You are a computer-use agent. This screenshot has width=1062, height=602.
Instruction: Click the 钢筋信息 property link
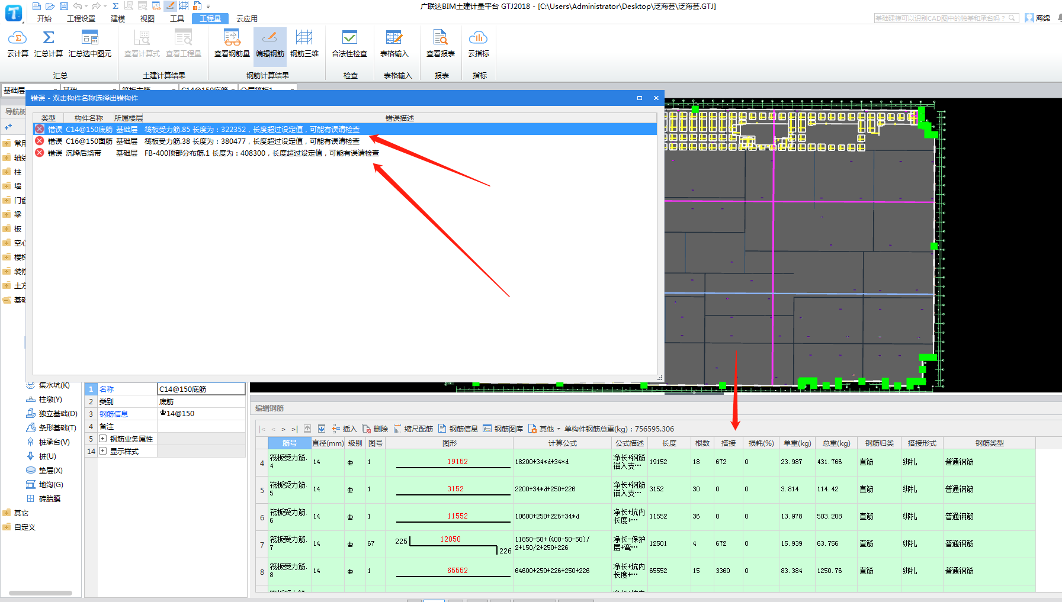coord(114,414)
